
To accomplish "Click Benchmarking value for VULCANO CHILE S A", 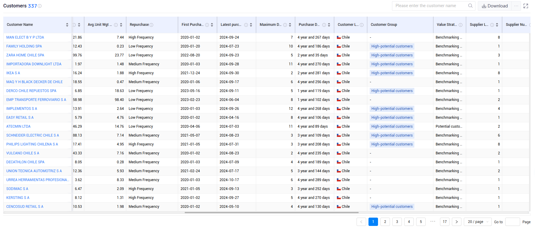I will (x=449, y=153).
